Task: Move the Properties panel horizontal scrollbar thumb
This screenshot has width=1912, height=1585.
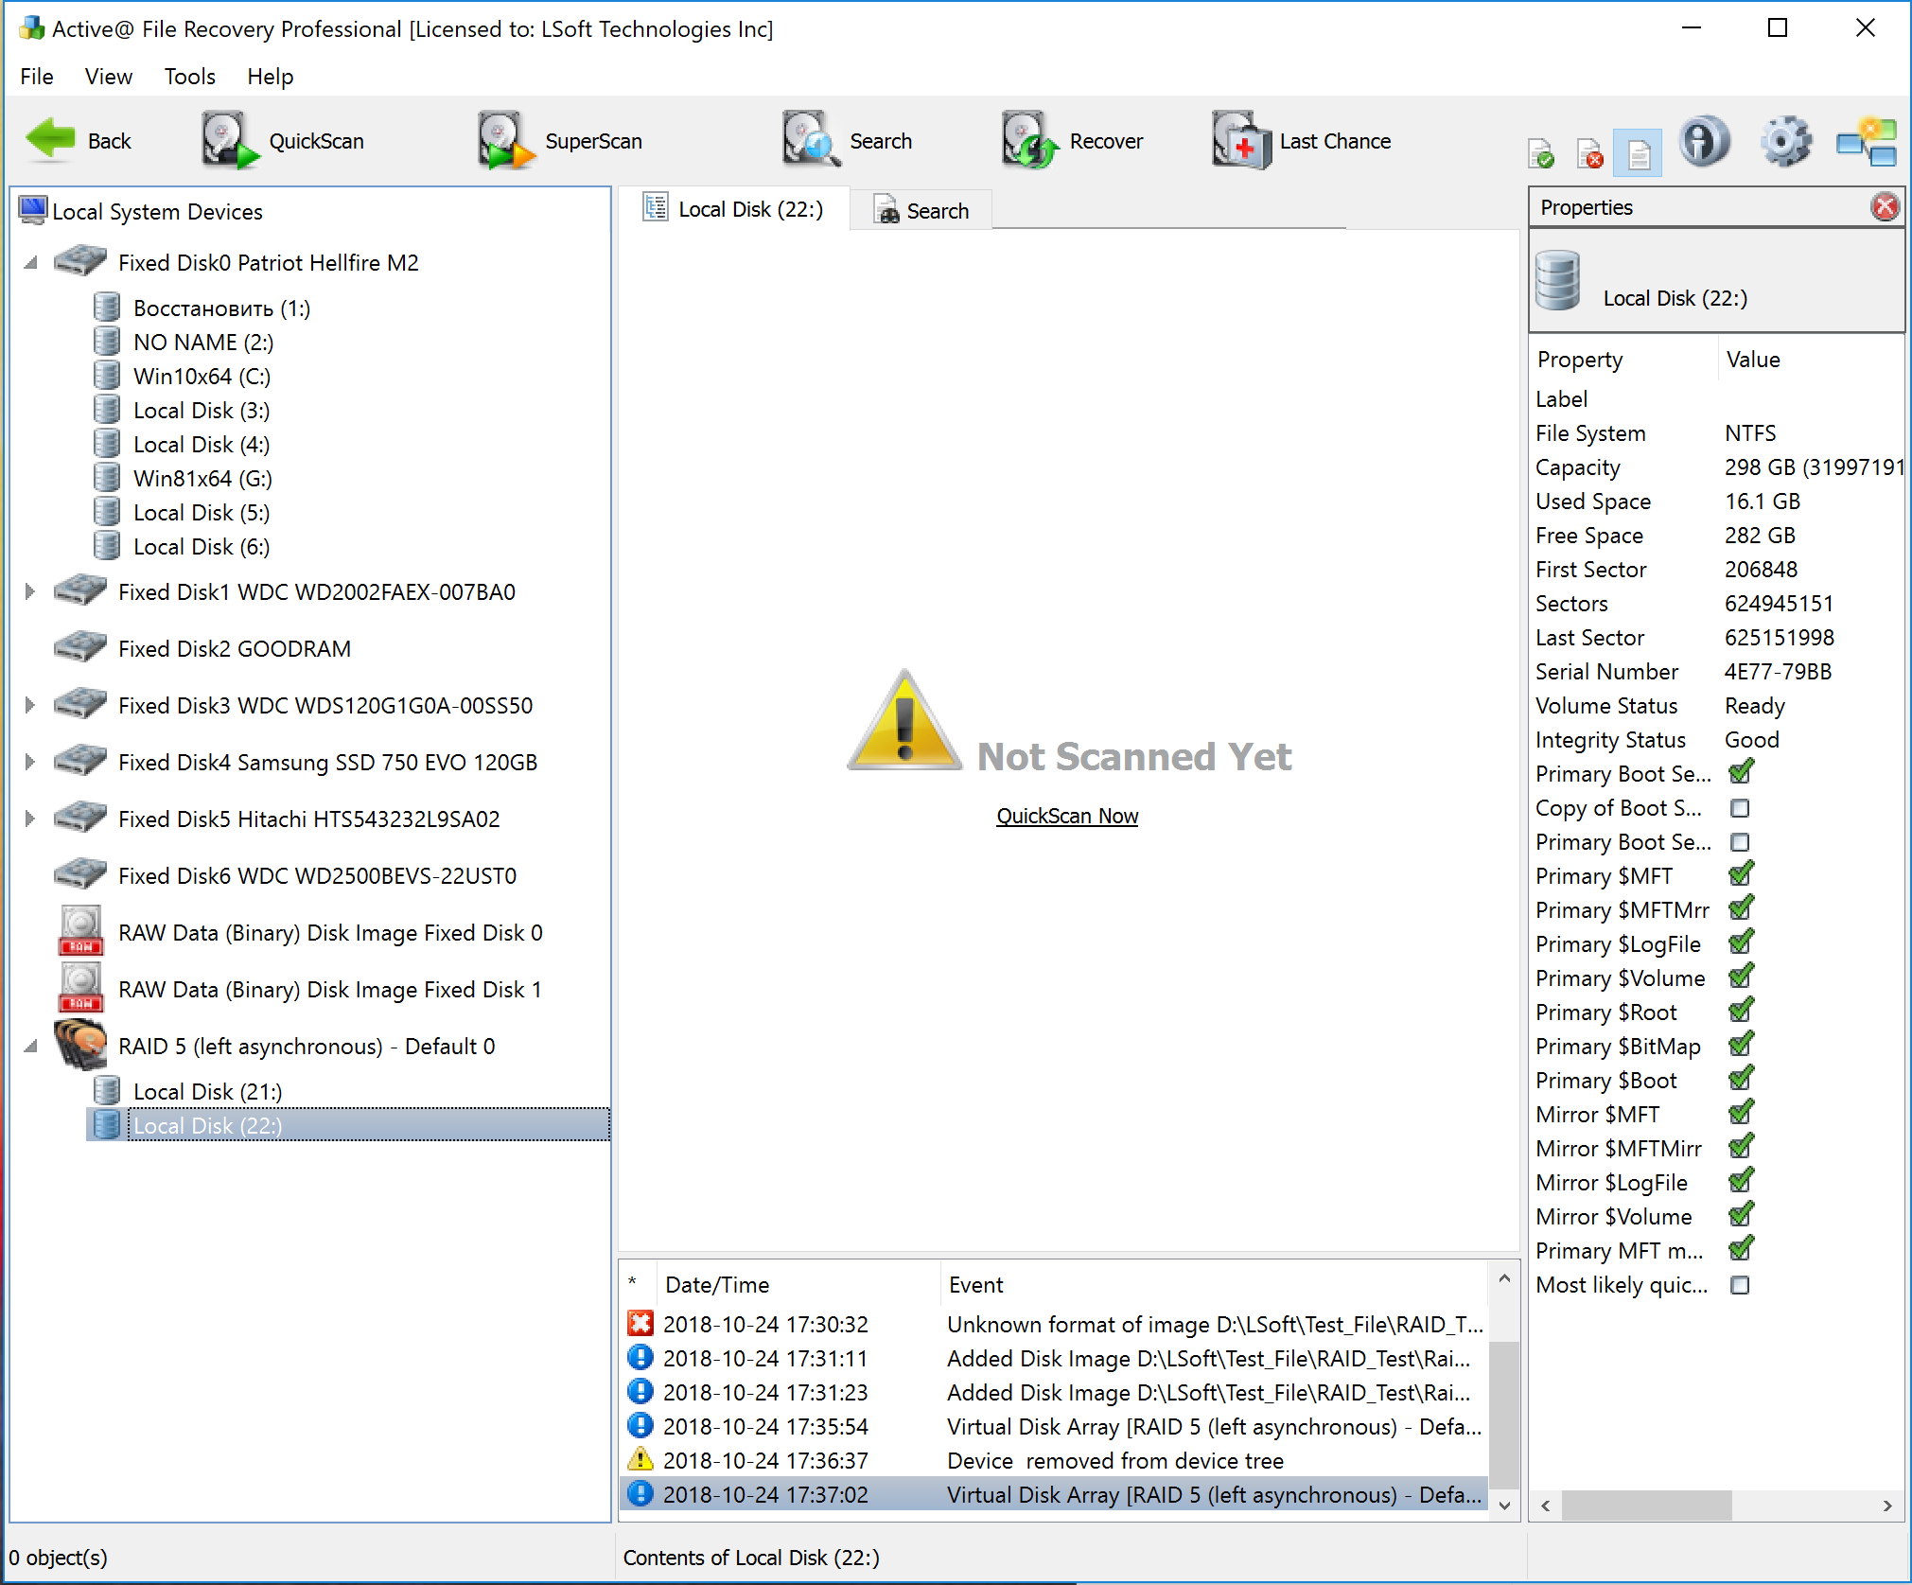Action: [x=1646, y=1506]
